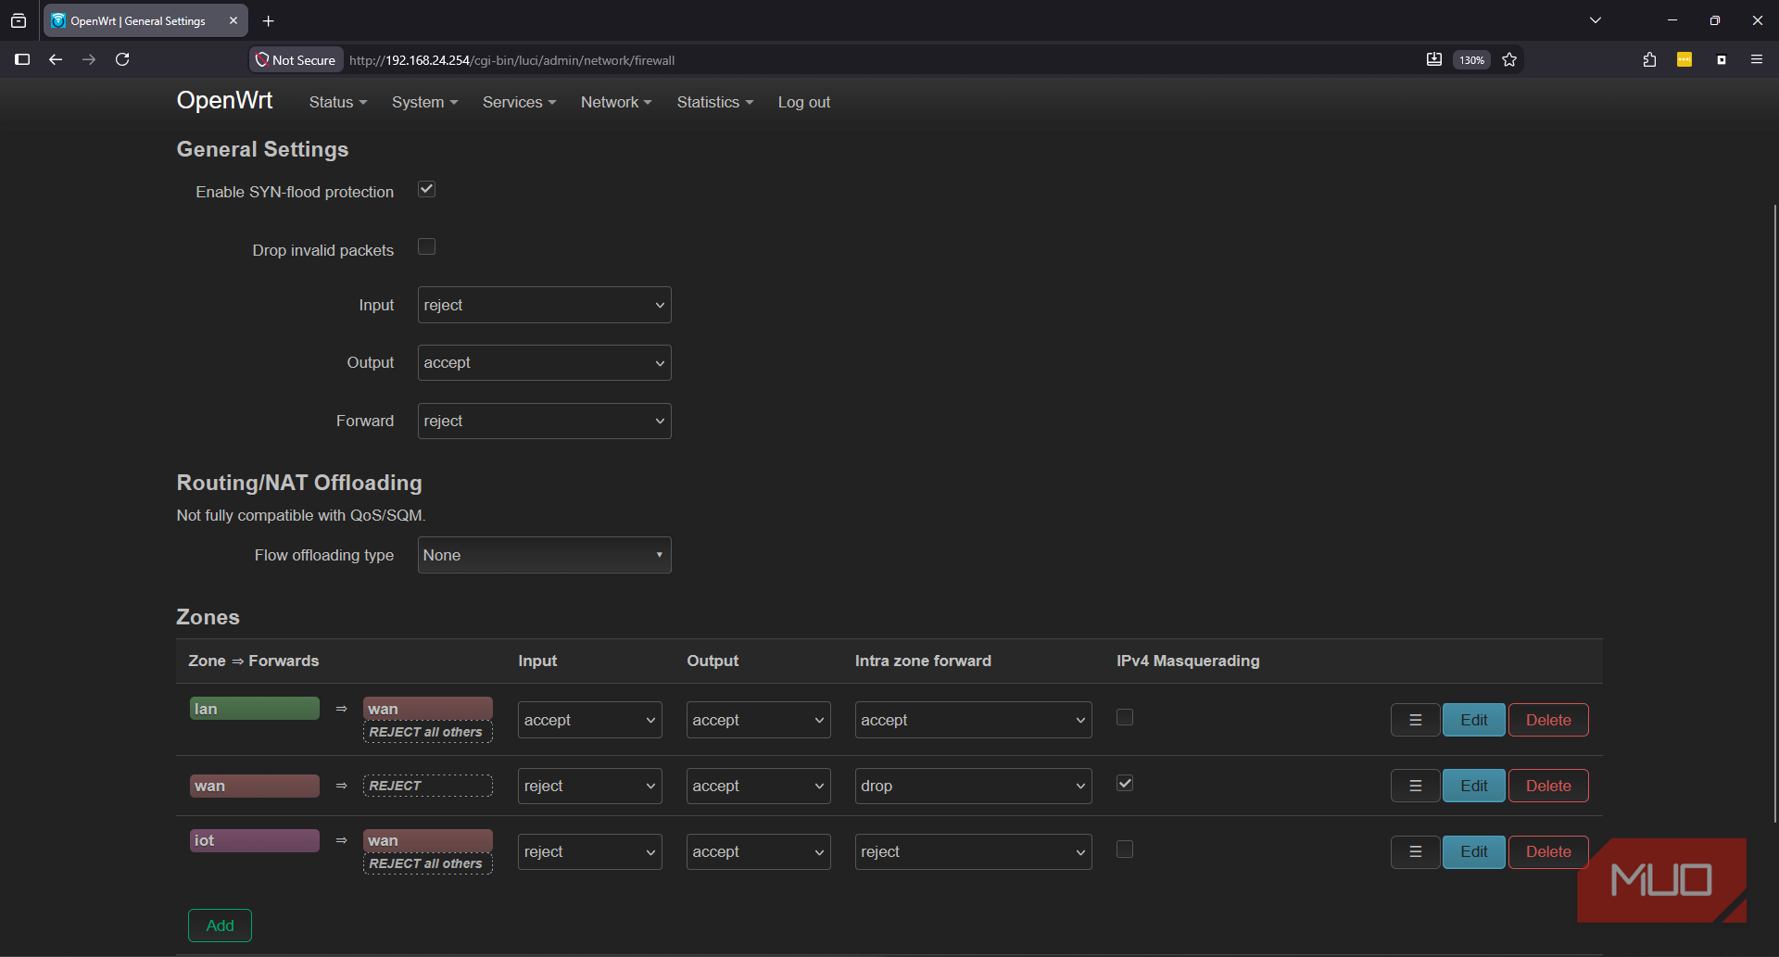Open a new tab with the plus icon
Viewport: 1779px width, 957px height.
[268, 20]
